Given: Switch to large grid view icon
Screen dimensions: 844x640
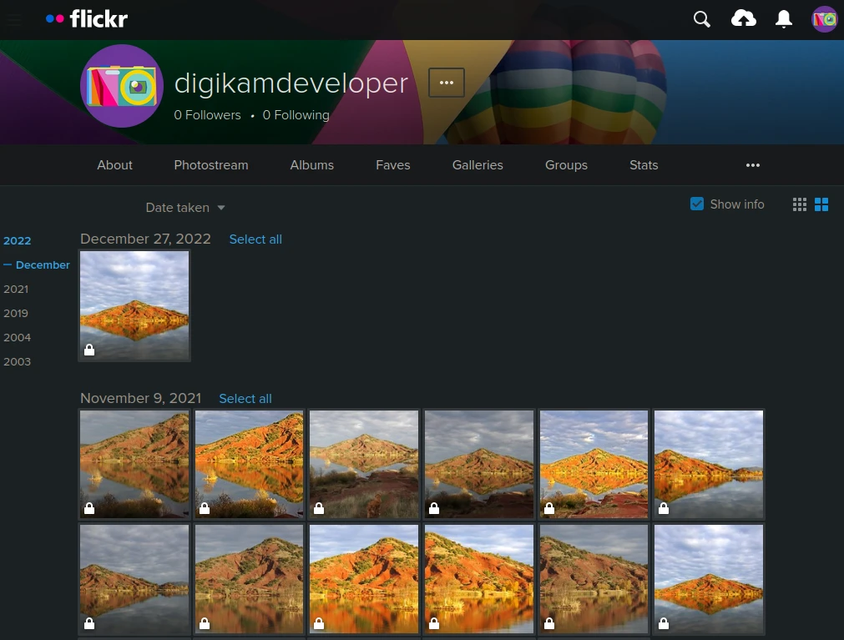Looking at the screenshot, I should pyautogui.click(x=821, y=204).
